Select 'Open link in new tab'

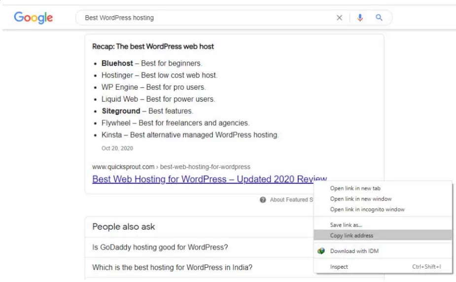tap(355, 188)
